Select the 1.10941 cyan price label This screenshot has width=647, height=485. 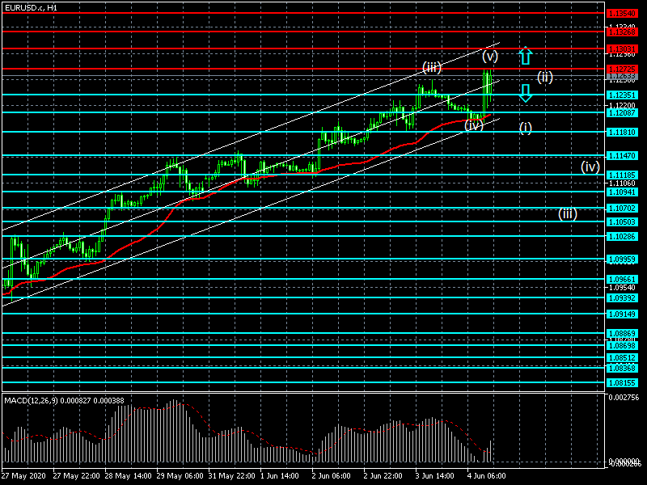[622, 192]
